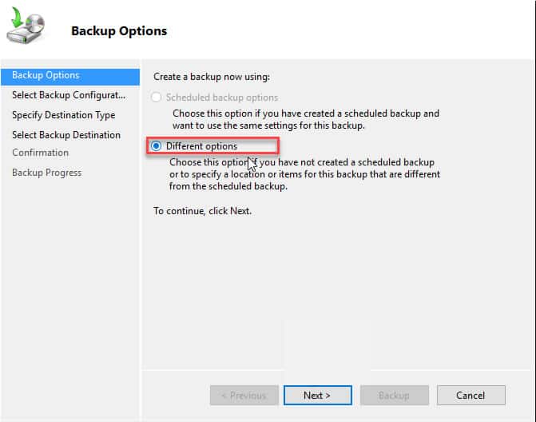The width and height of the screenshot is (536, 422).
Task: Click the 'To continue, click Next' text
Action: coord(202,211)
